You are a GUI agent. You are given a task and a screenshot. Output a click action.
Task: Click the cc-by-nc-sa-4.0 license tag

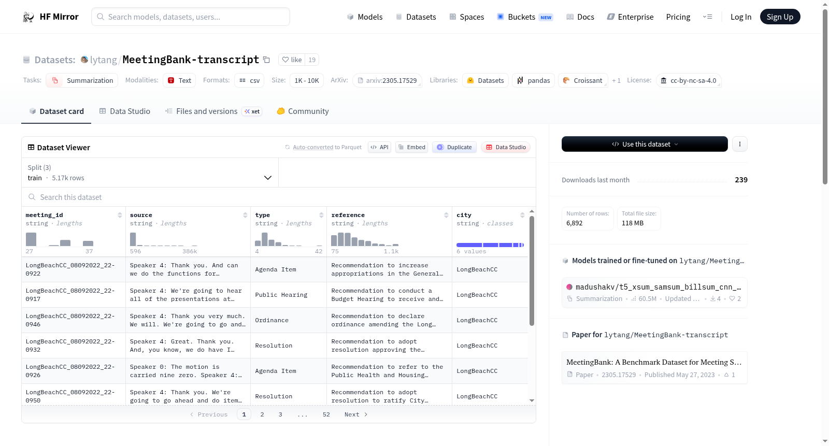pos(689,80)
